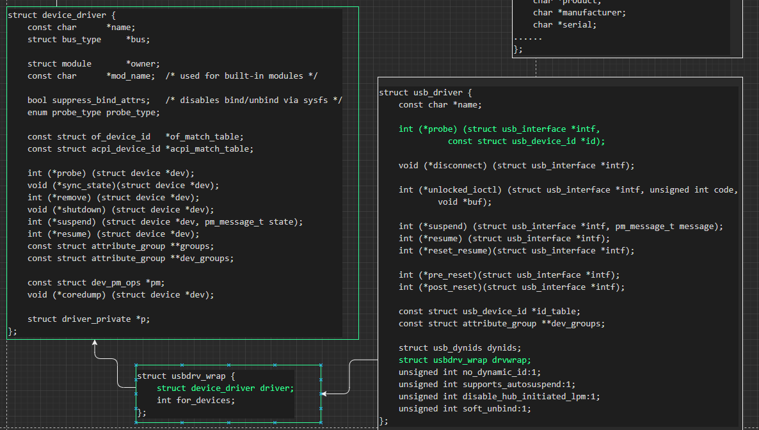
Task: Click green 'int (*probe) (struct usb_interface *intf,'
Action: tap(499, 129)
